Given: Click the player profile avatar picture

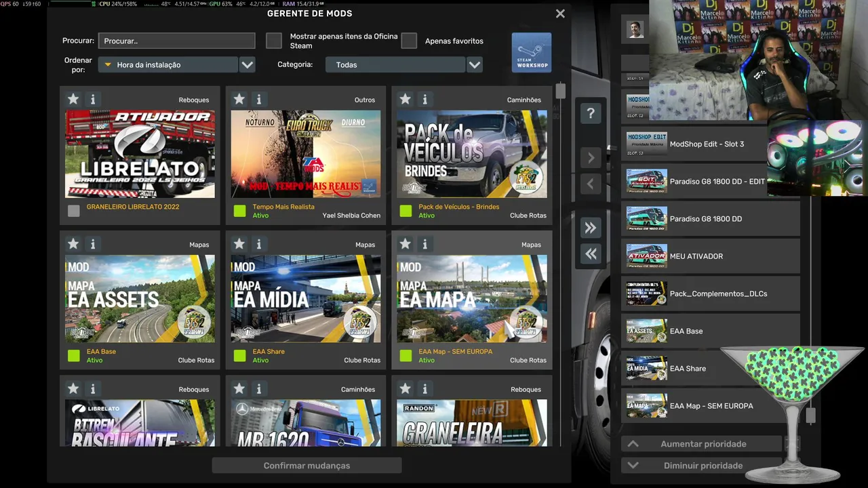Looking at the screenshot, I should pos(635,29).
